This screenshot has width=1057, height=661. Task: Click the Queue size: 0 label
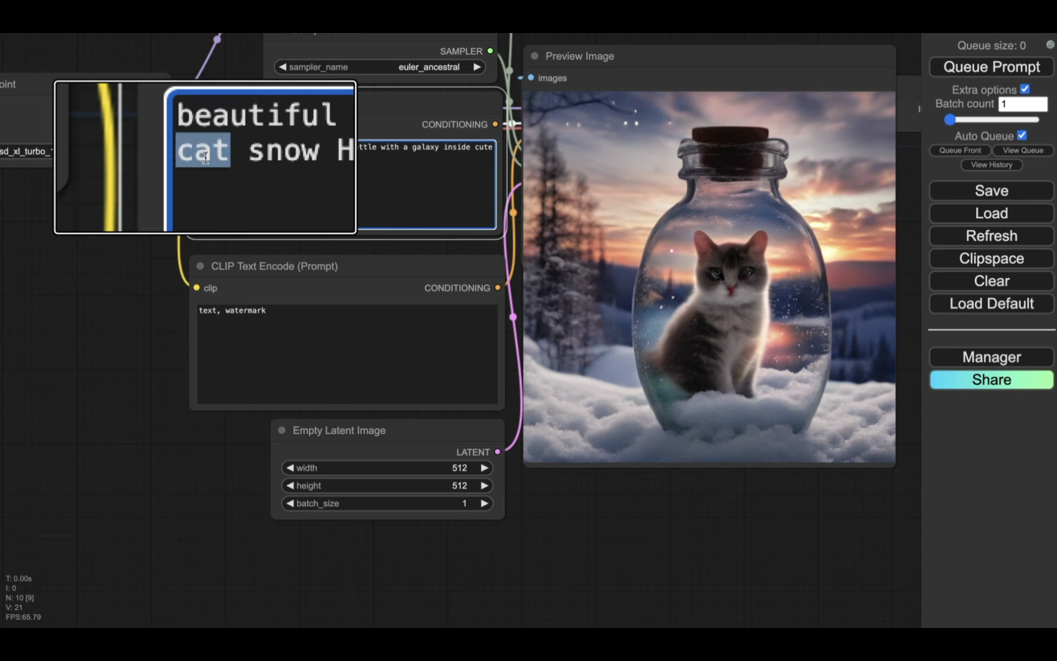tap(991, 46)
